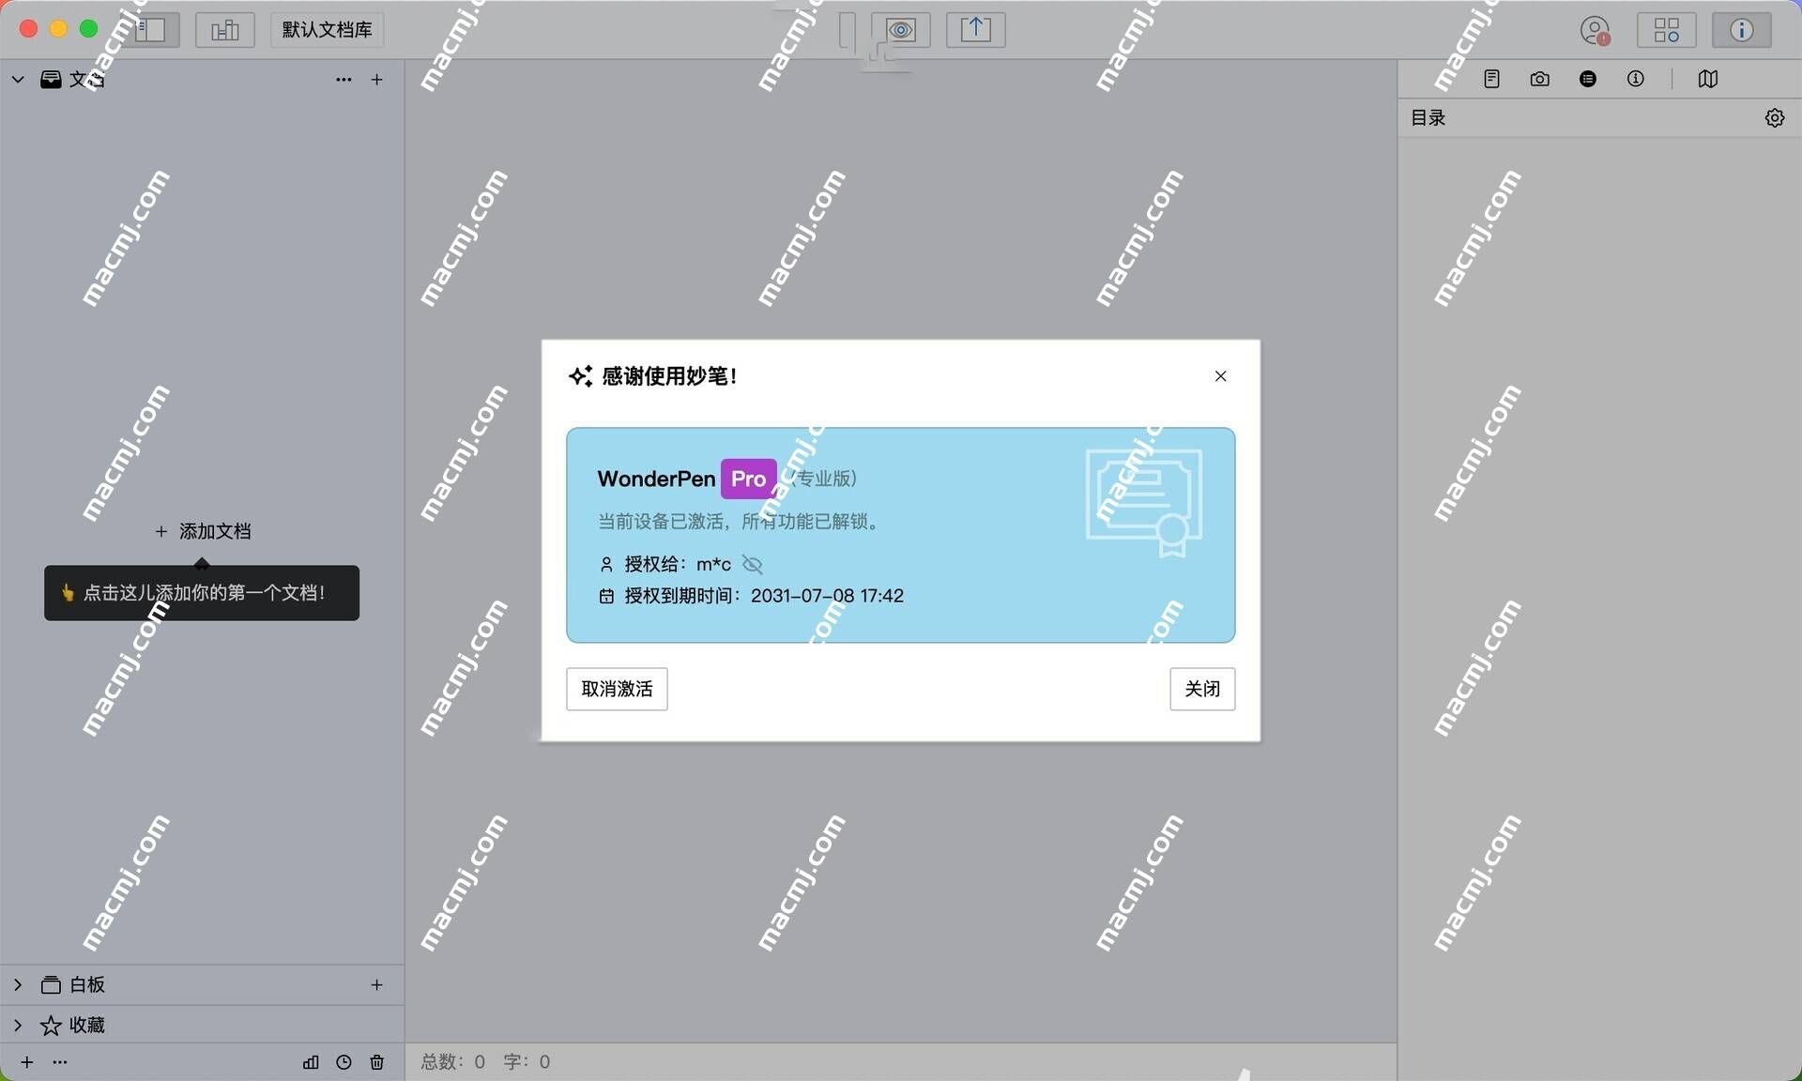Click the 取消激活 button
This screenshot has width=1802, height=1081.
pyautogui.click(x=617, y=689)
